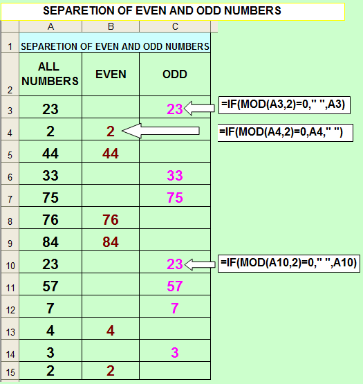Screen dimensions: 363x384
Task: Select row 10 header
Action: click(x=10, y=262)
